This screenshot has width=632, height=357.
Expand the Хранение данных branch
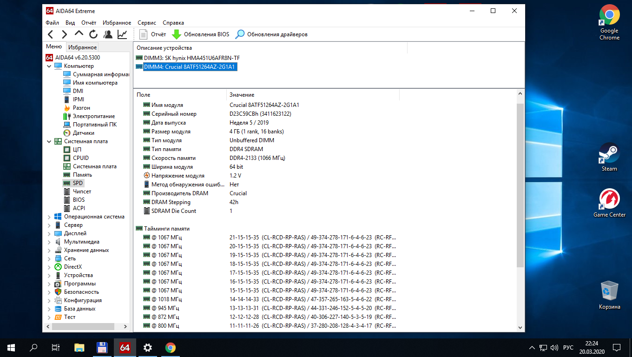49,250
